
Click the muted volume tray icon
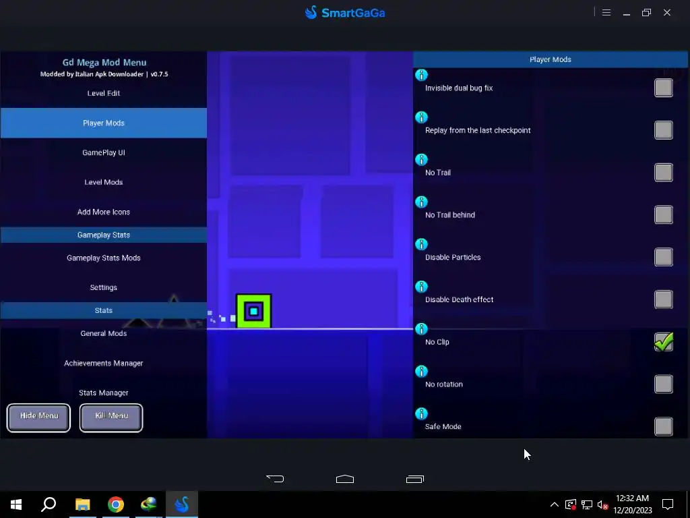pos(603,505)
